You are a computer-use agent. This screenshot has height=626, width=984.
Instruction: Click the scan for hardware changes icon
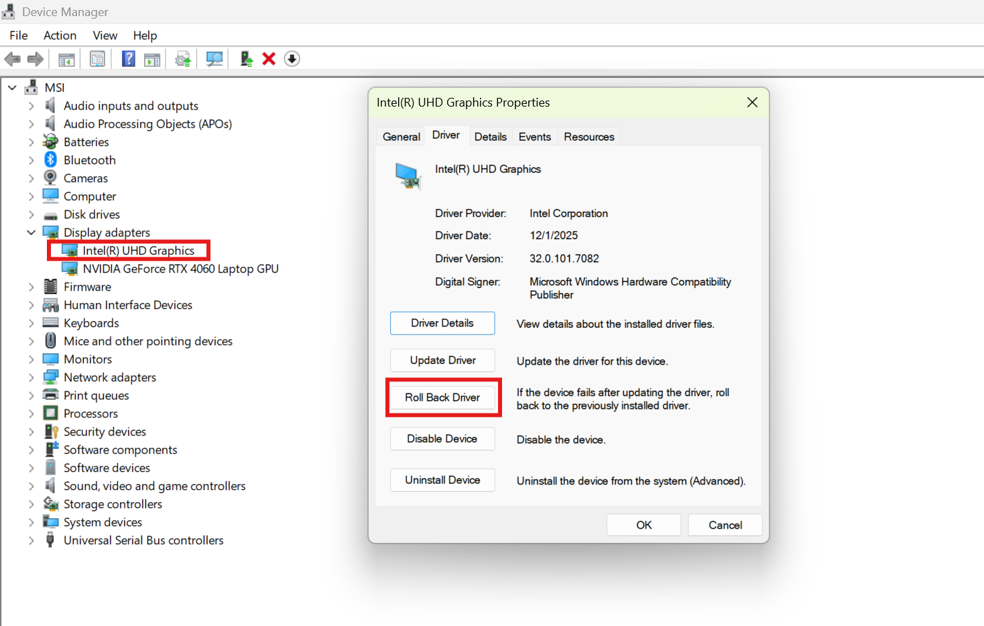pos(214,59)
